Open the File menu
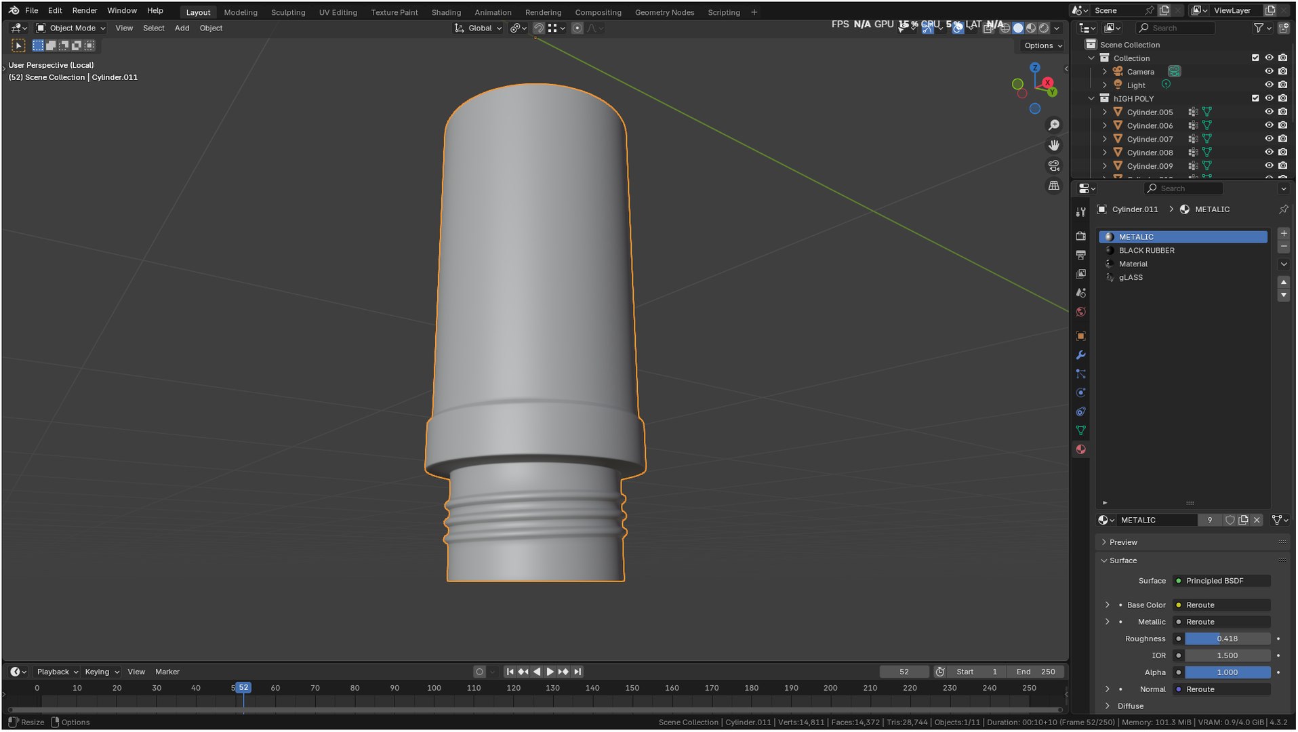Screen dimensions: 1298x732 click(x=31, y=11)
